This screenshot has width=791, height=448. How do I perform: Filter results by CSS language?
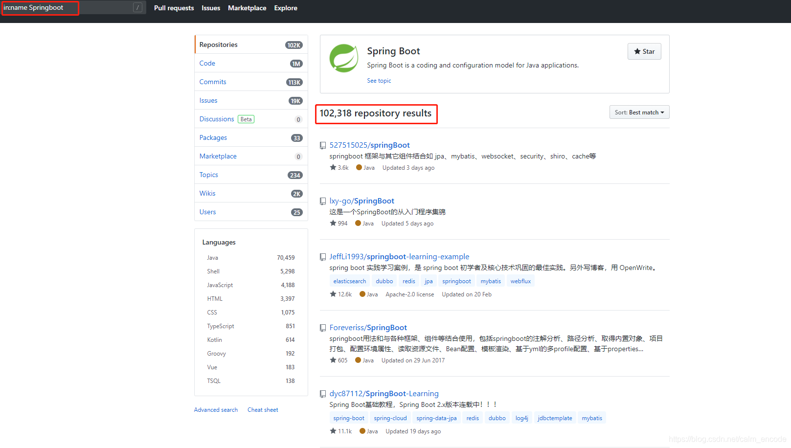[x=251, y=313]
